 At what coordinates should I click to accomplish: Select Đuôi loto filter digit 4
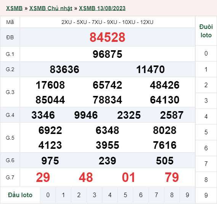tap(206, 116)
